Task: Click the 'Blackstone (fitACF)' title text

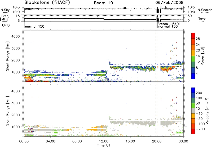Action: coord(47,3)
